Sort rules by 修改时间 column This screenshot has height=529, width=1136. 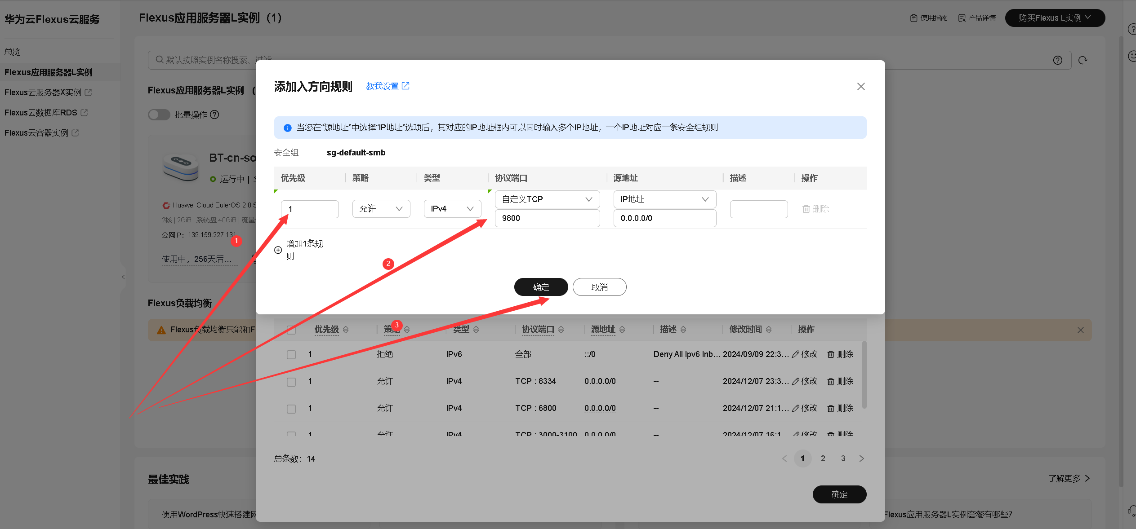(x=769, y=330)
